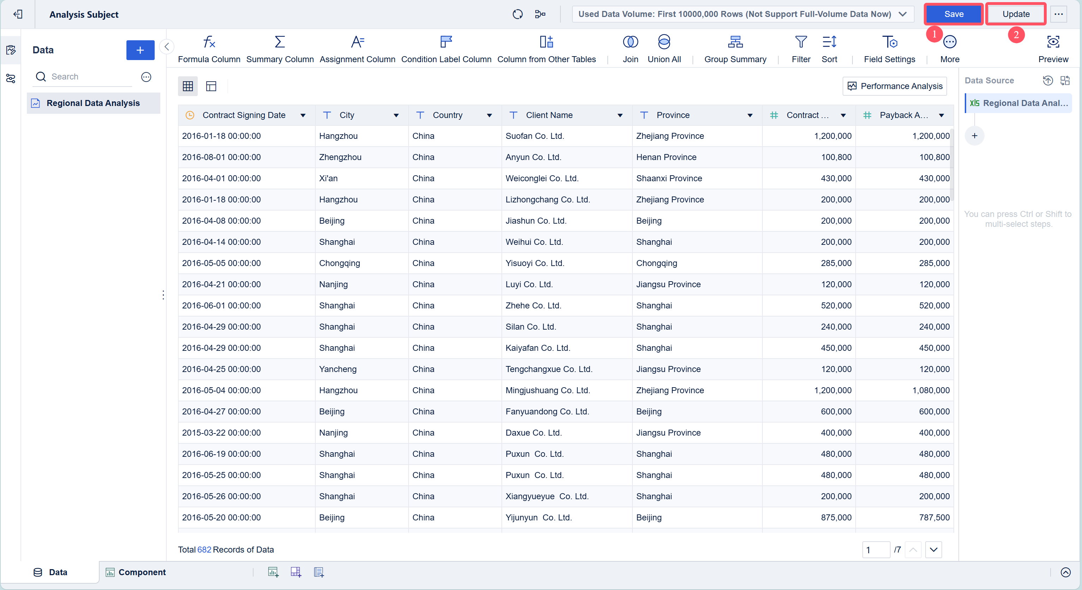Select the Union All tool

point(664,49)
